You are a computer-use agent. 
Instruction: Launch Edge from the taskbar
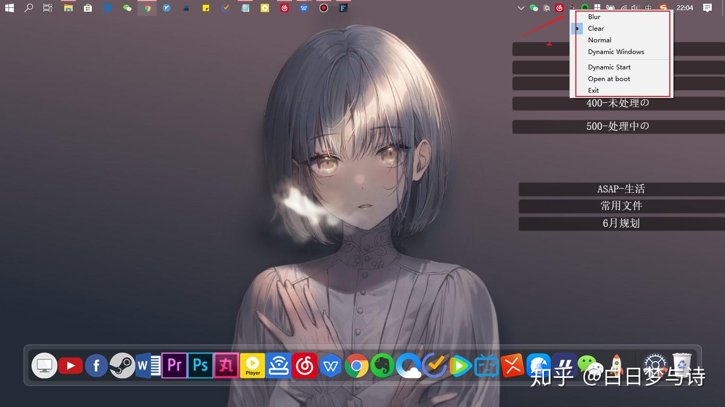point(108,8)
